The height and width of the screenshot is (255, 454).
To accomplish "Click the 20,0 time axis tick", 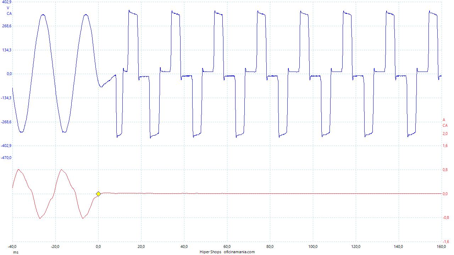I will point(141,246).
